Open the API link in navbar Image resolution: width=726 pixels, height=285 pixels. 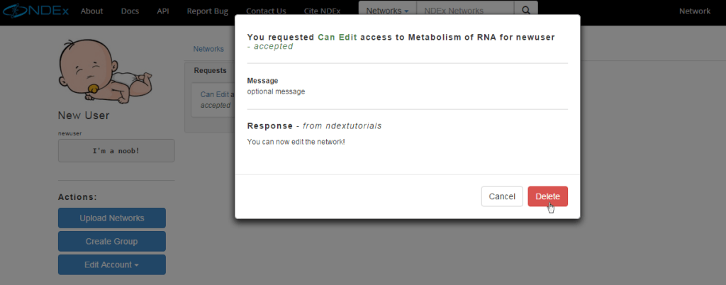coord(163,11)
